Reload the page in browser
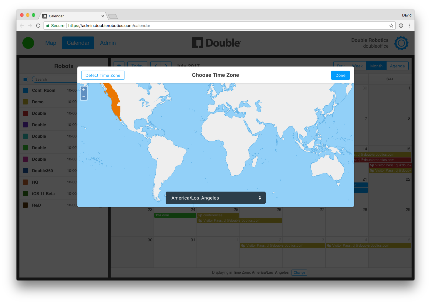 pyautogui.click(x=38, y=26)
